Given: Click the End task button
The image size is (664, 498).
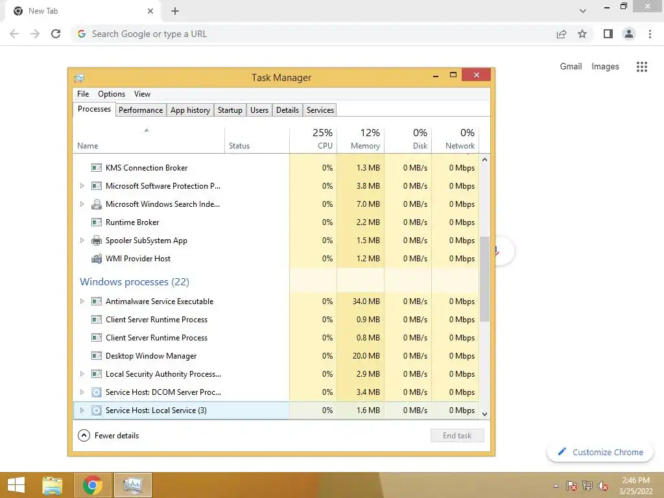Looking at the screenshot, I should [x=457, y=436].
